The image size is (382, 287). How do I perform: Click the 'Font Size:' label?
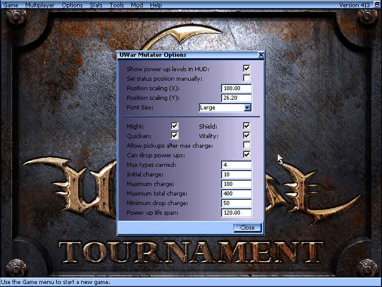[x=140, y=108]
